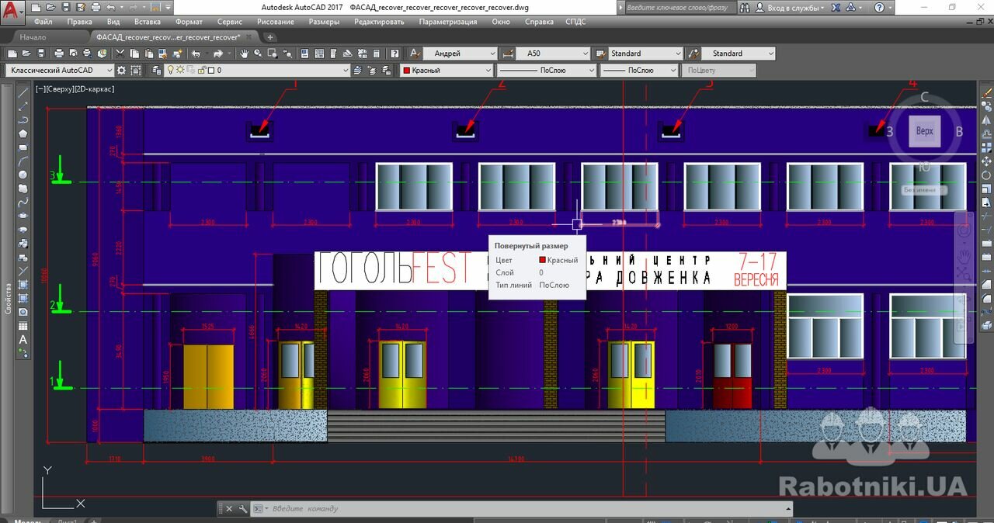Click the binoculars search icon in the title bar
This screenshot has height=523, width=994.
point(745,8)
